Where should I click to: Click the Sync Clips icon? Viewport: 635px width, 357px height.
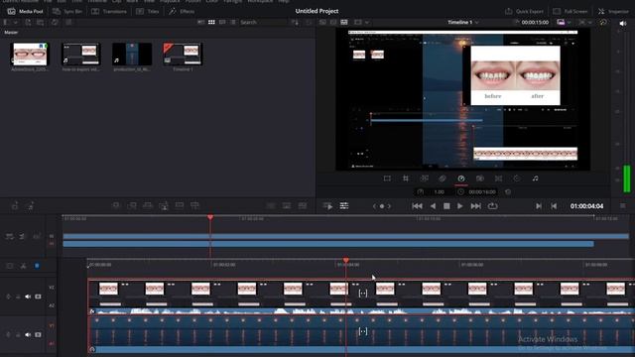click(x=55, y=22)
